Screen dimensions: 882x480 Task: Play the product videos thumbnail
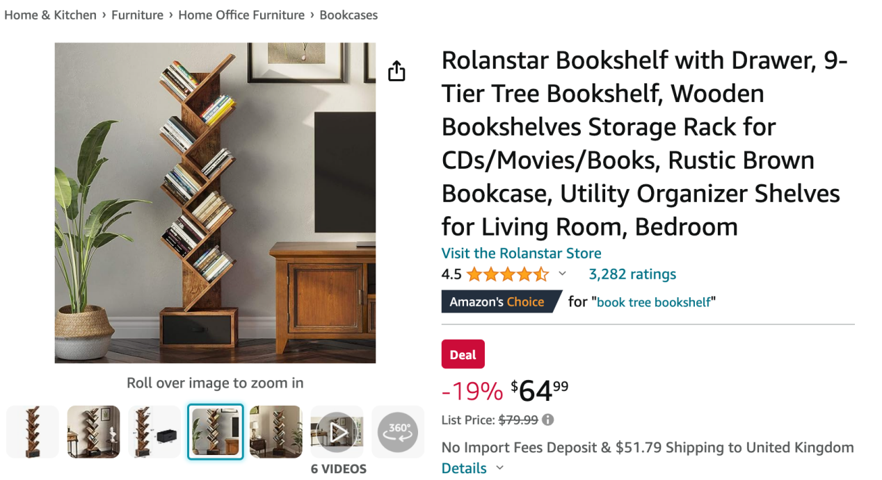coord(337,431)
